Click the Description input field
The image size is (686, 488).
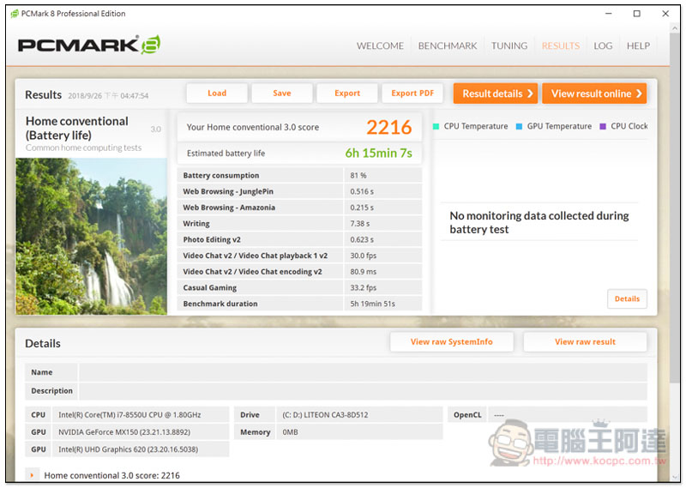[363, 391]
